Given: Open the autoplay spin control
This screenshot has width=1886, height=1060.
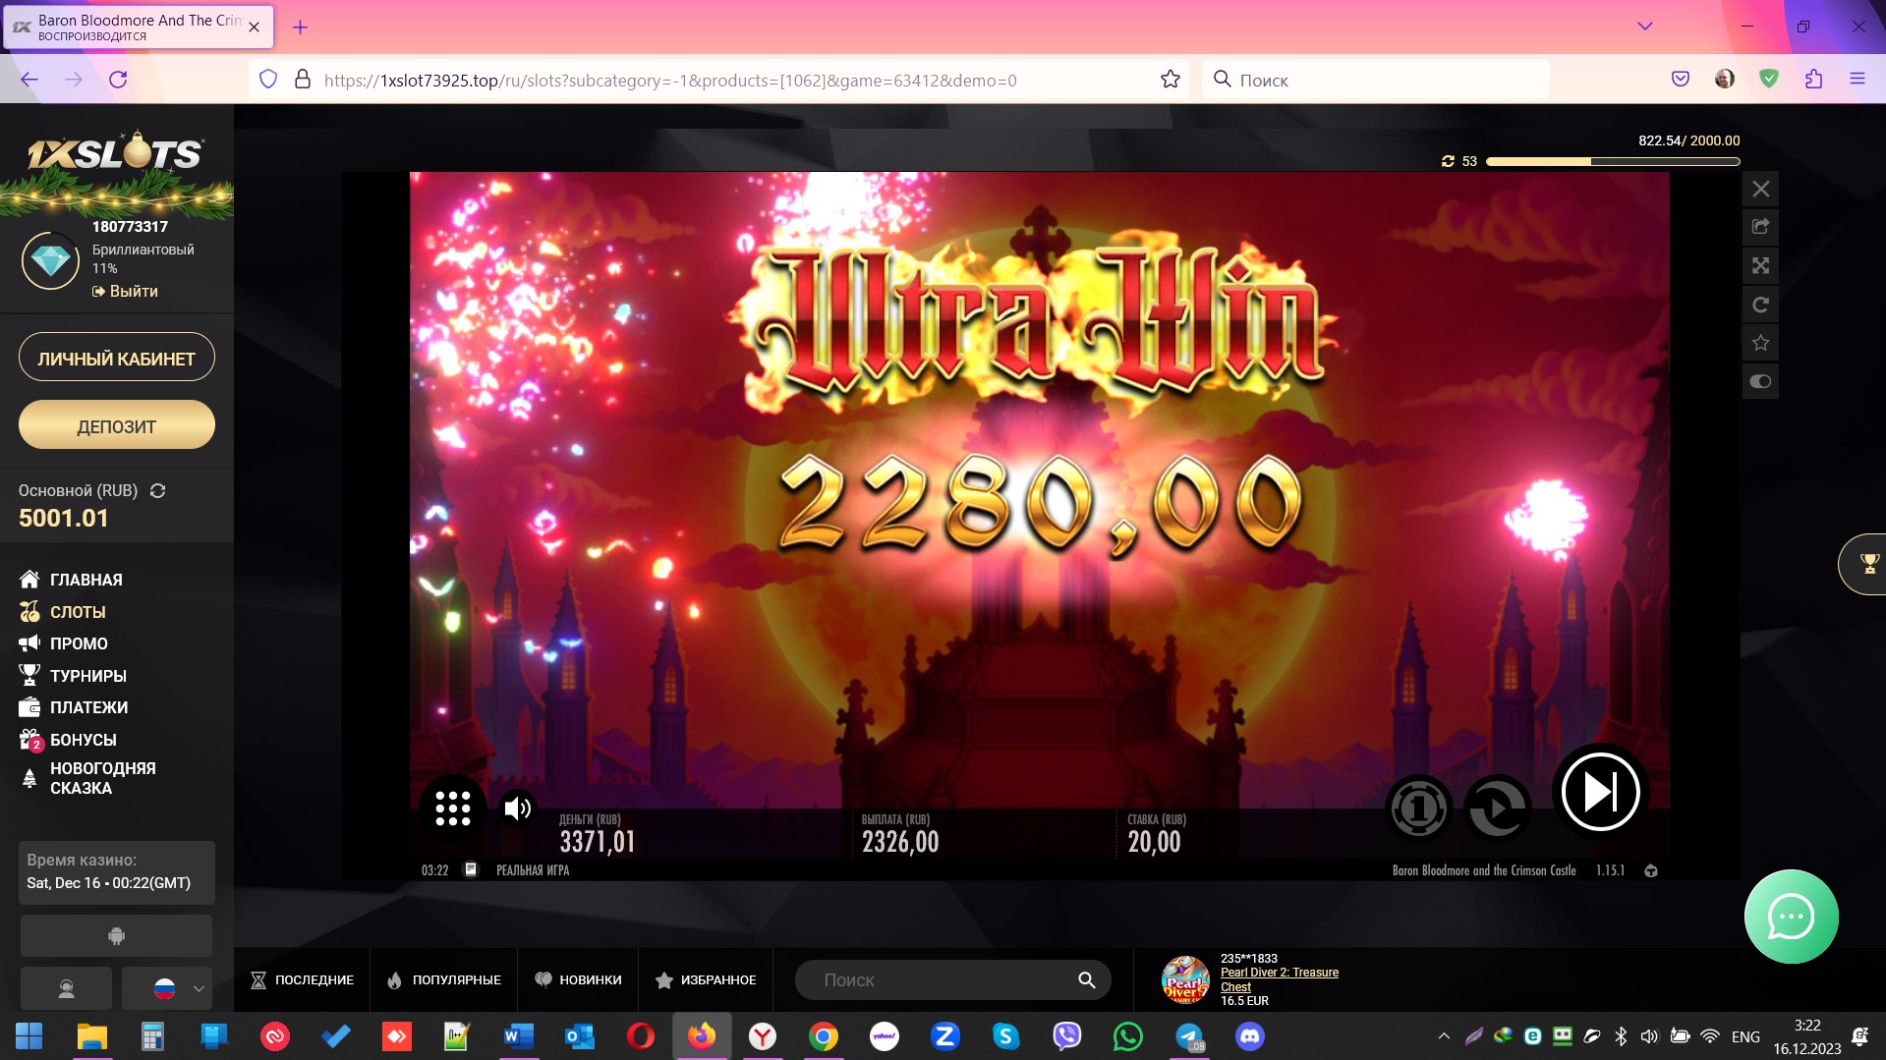Looking at the screenshot, I should pyautogui.click(x=1497, y=809).
